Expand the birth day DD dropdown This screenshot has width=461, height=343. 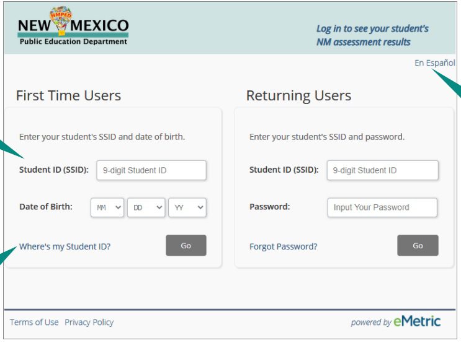pyautogui.click(x=146, y=208)
